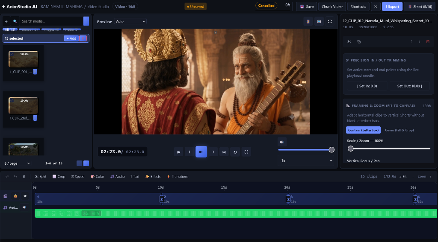Filter media by Videos (15)
Viewport: 438px width, 242px height.
[x=30, y=29]
